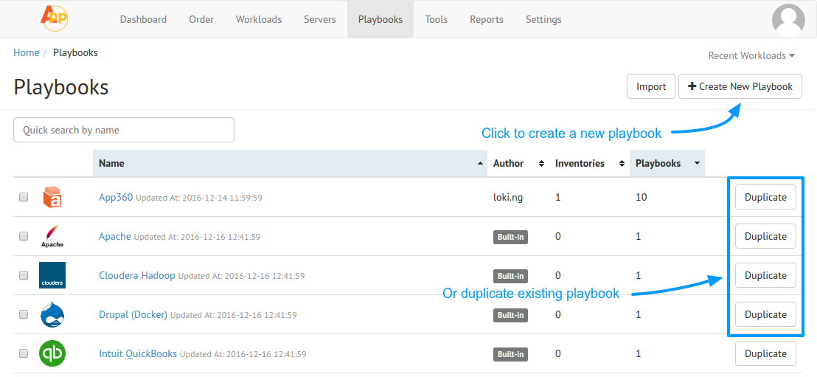Sort the table by Author column

[x=518, y=163]
